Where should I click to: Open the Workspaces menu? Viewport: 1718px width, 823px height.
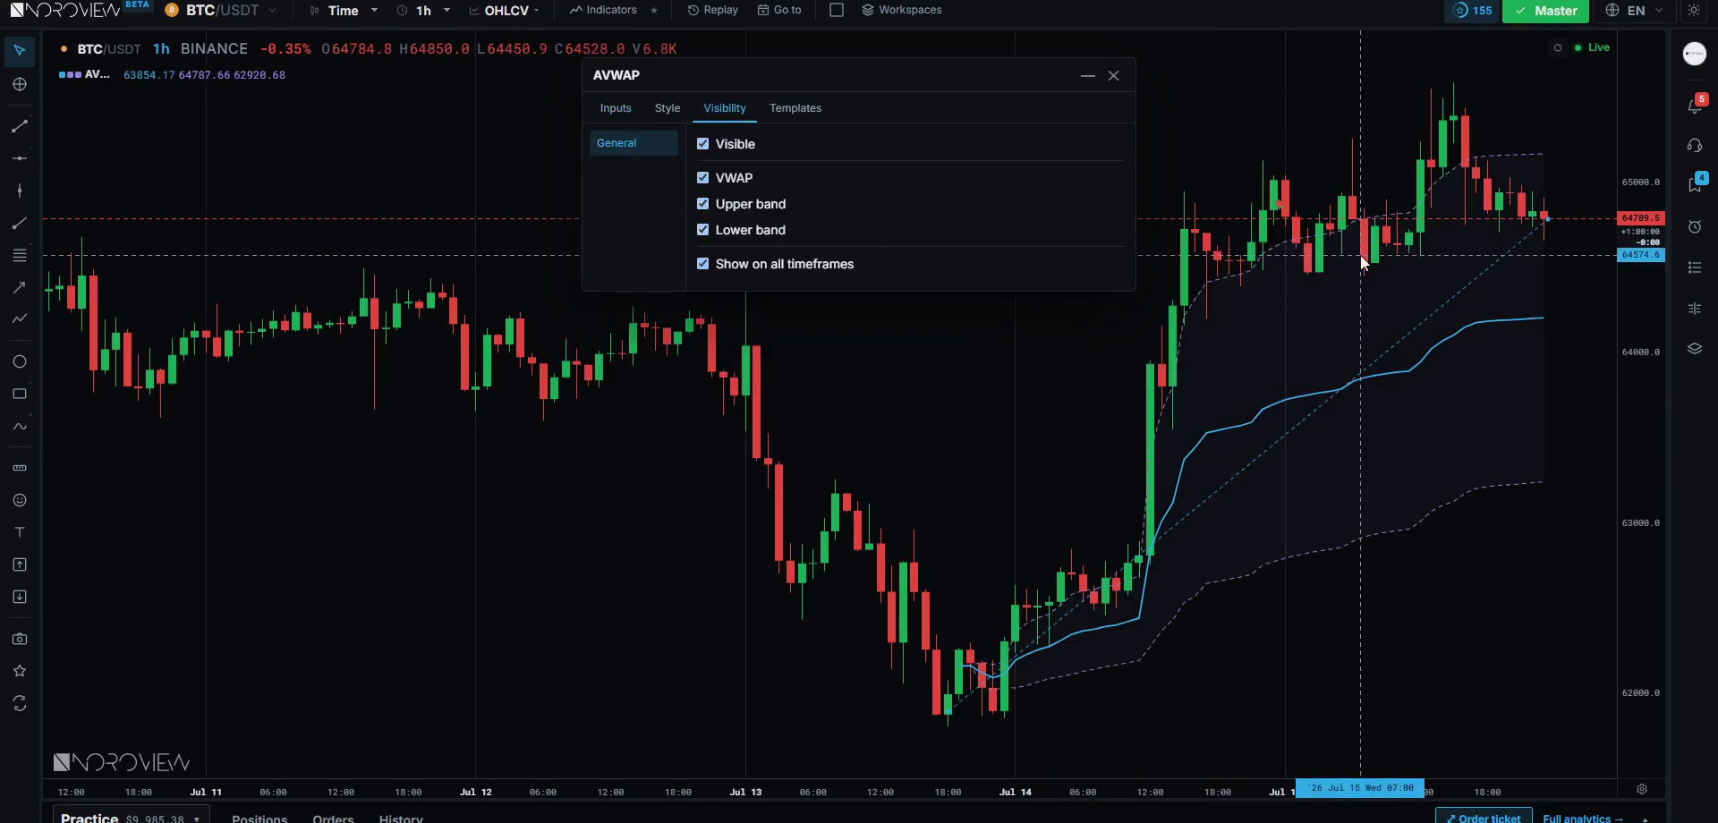(x=902, y=10)
